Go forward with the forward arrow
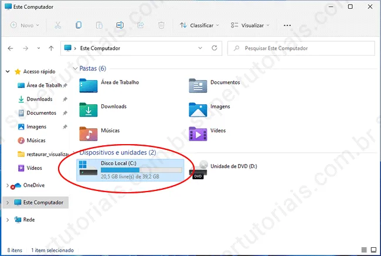This screenshot has height=256, width=381. 26,49
